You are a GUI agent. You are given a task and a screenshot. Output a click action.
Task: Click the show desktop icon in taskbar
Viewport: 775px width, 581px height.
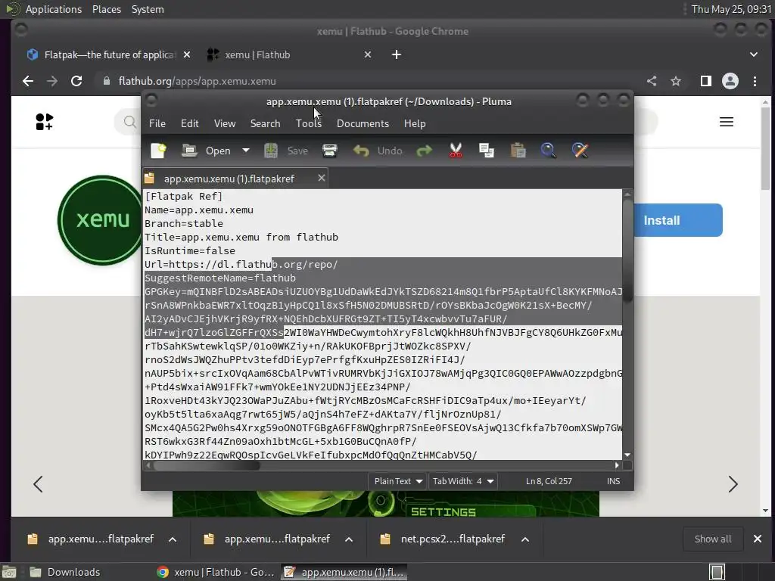9,572
